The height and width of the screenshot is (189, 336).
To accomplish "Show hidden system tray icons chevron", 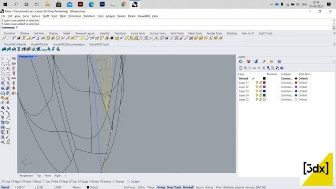I will (x=271, y=4).
